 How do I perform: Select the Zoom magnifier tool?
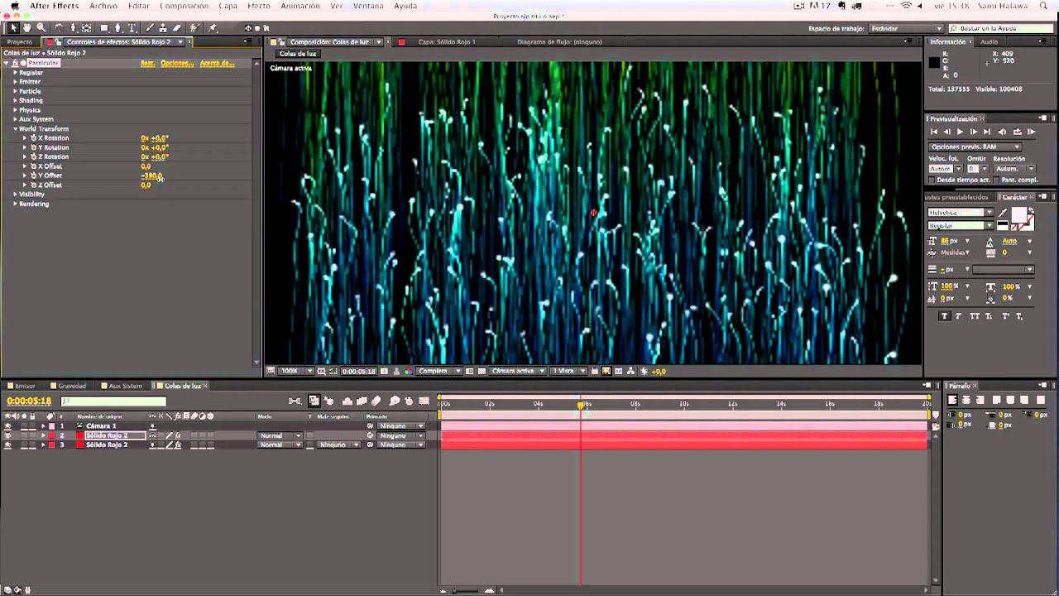click(x=41, y=27)
